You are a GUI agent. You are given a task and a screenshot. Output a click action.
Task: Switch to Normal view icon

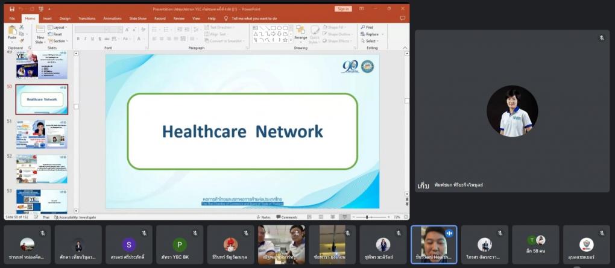point(309,217)
